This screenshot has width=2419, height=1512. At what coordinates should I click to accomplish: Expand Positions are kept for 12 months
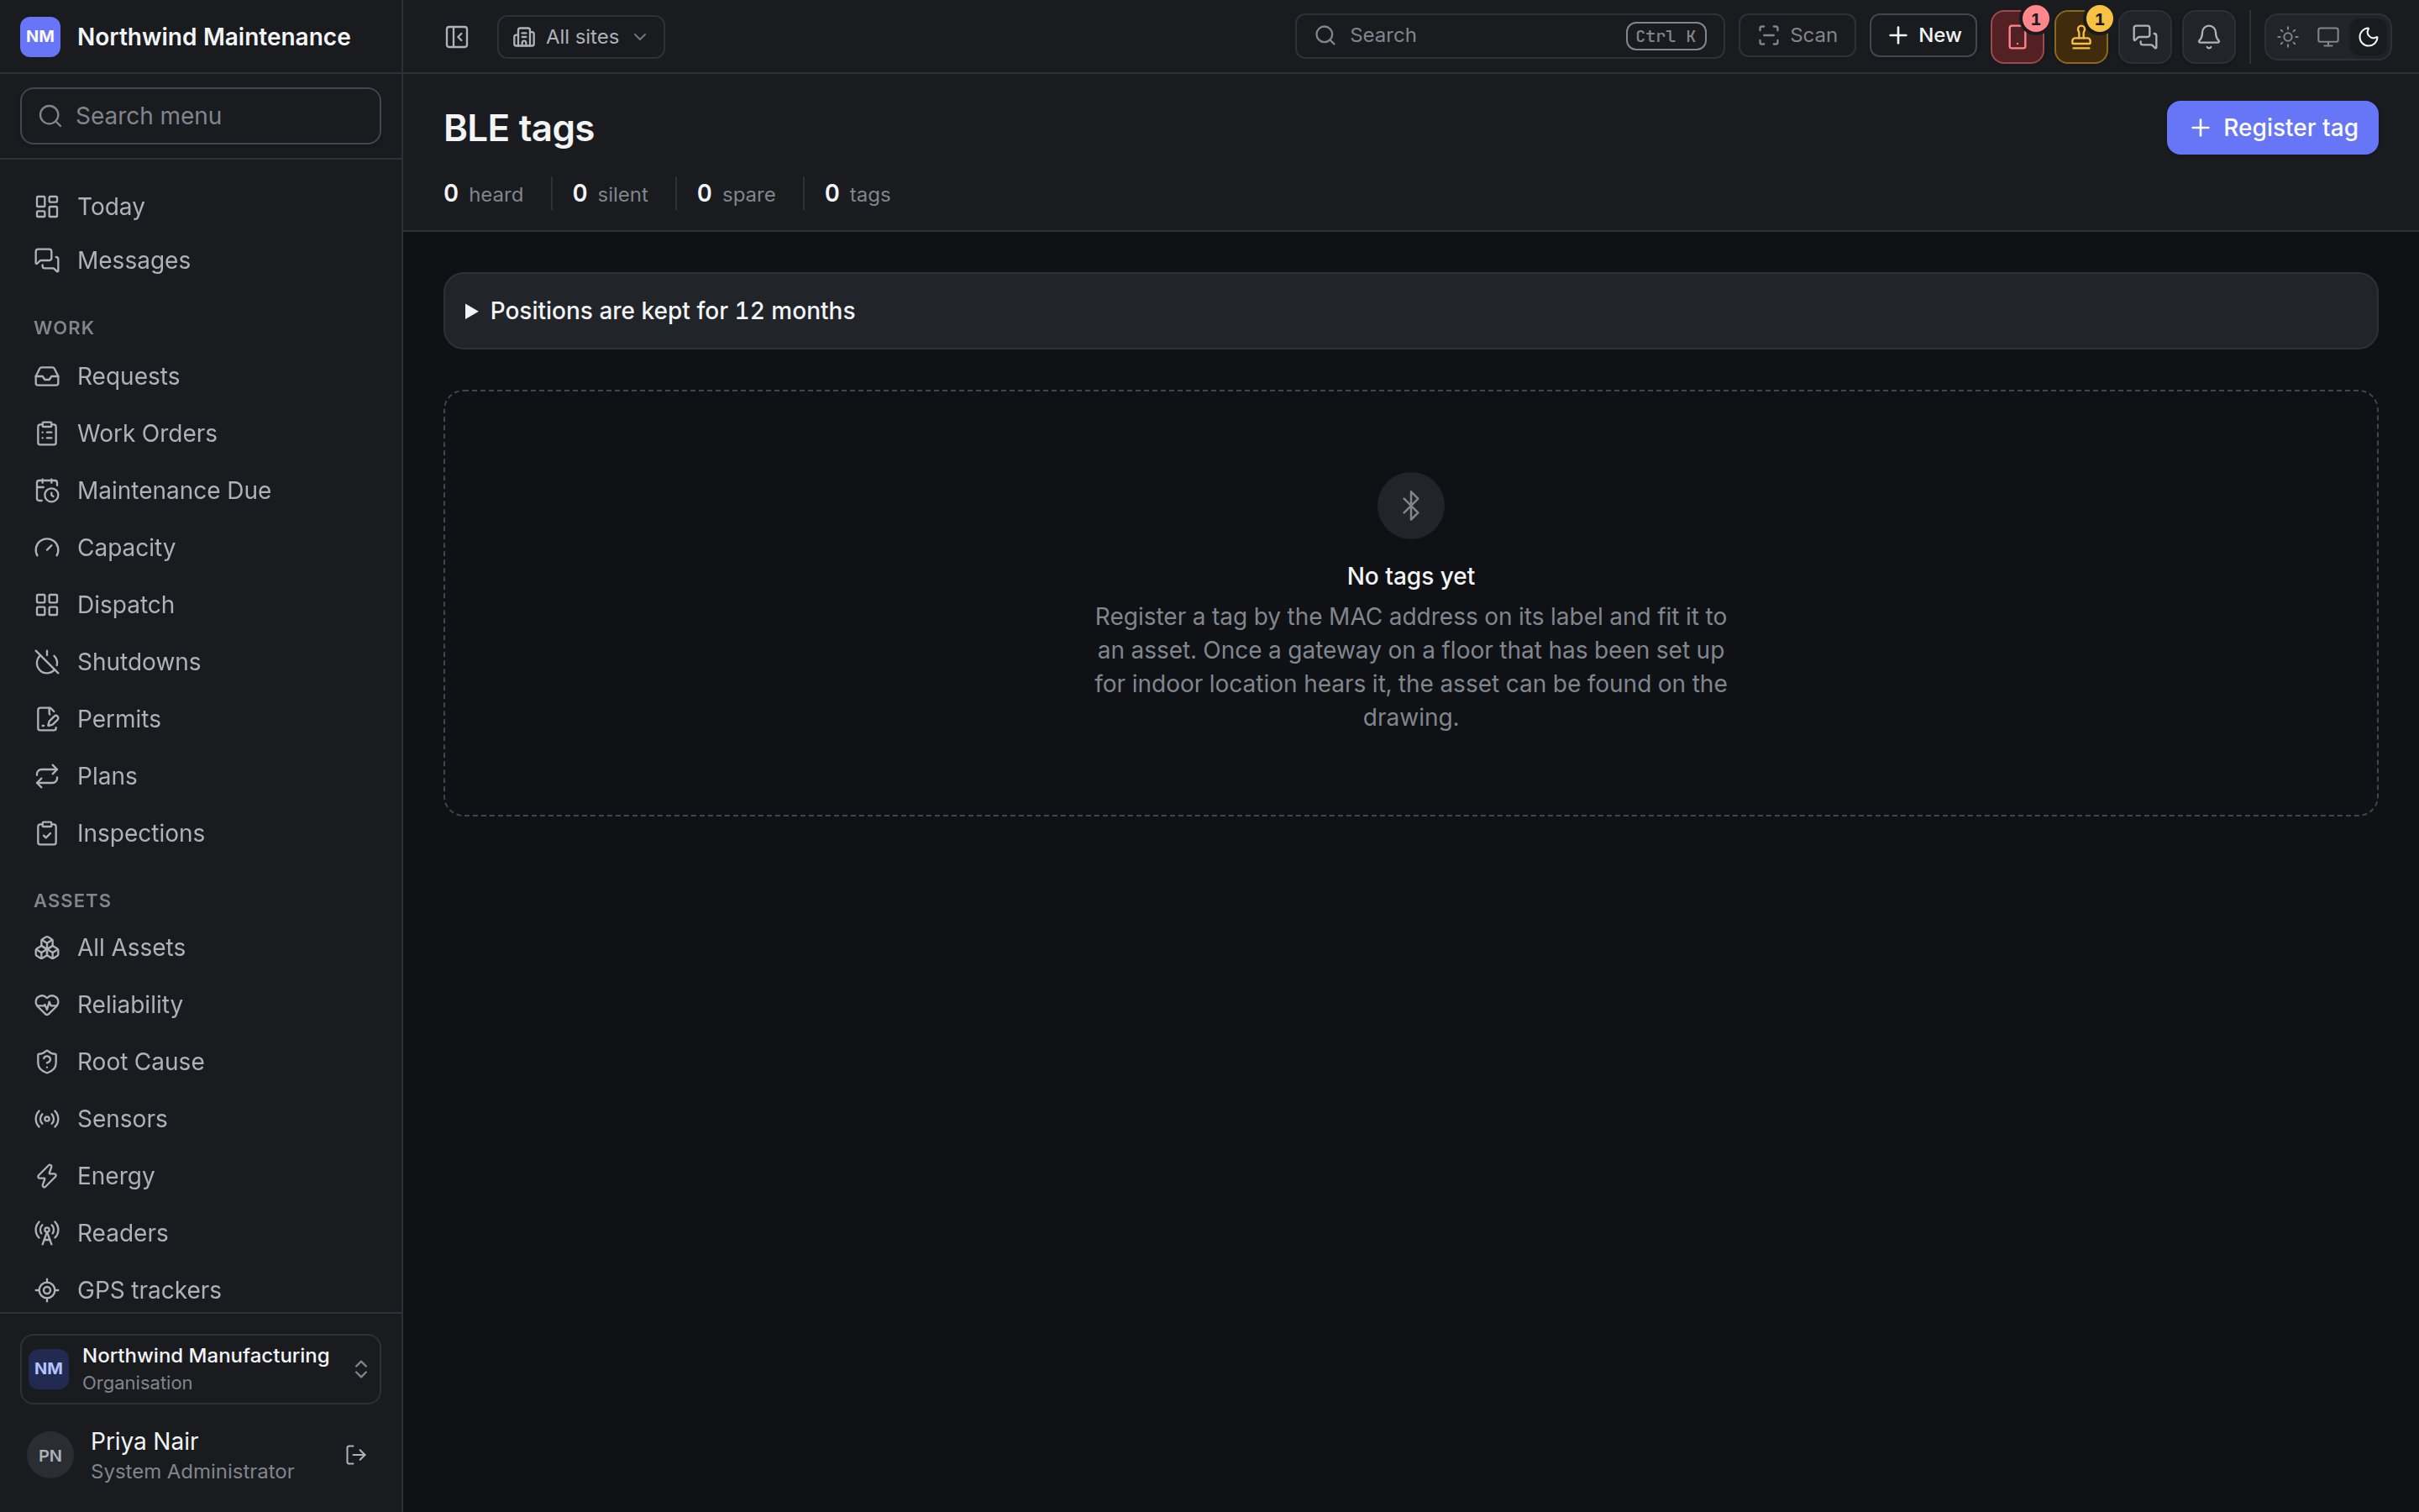point(1410,311)
